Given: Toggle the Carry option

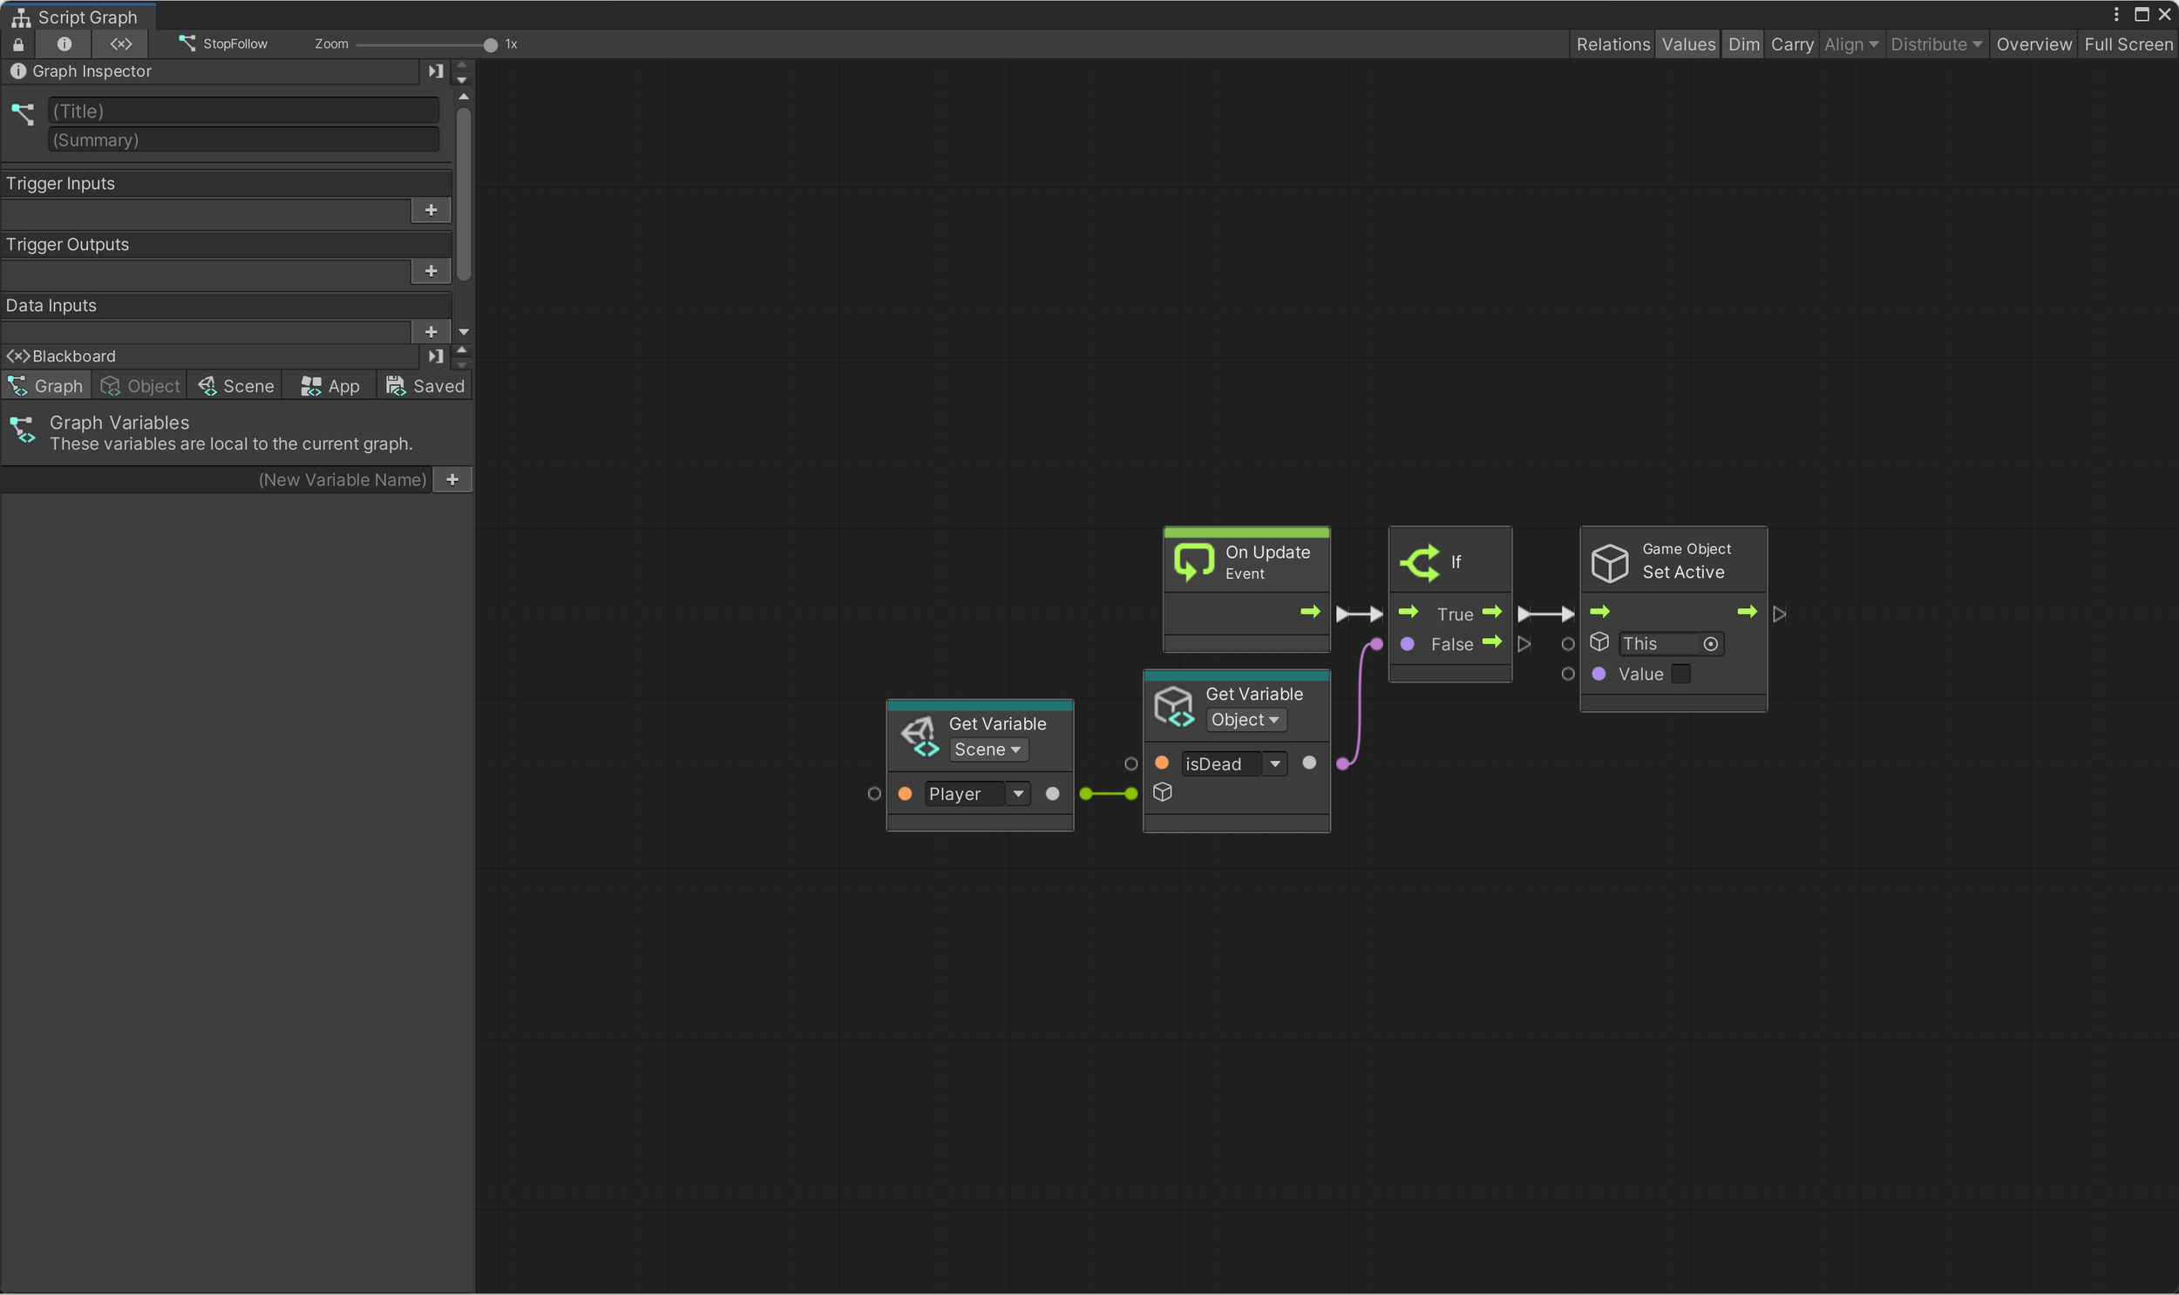Looking at the screenshot, I should coord(1791,44).
